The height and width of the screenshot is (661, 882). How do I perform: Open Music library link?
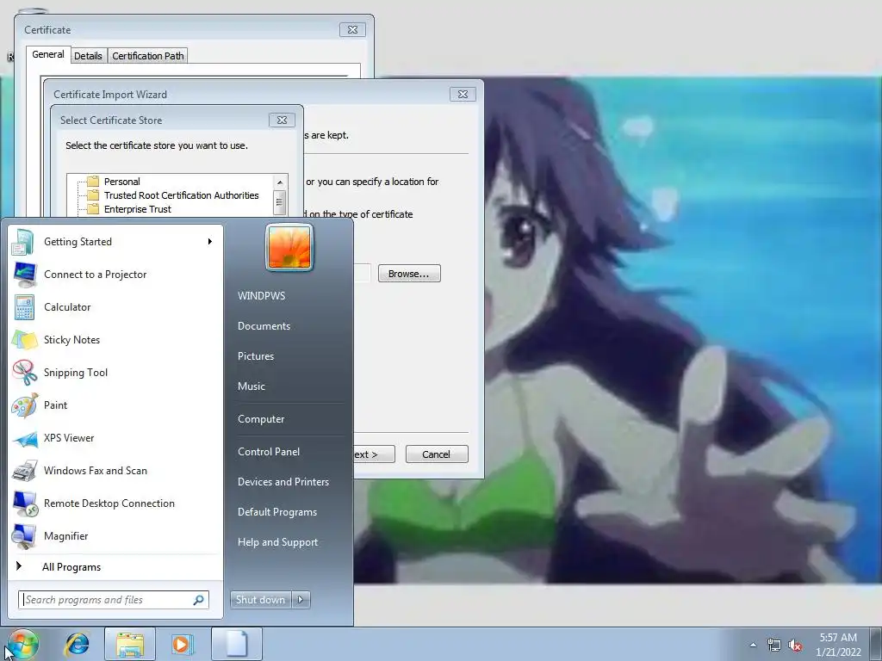(x=252, y=386)
